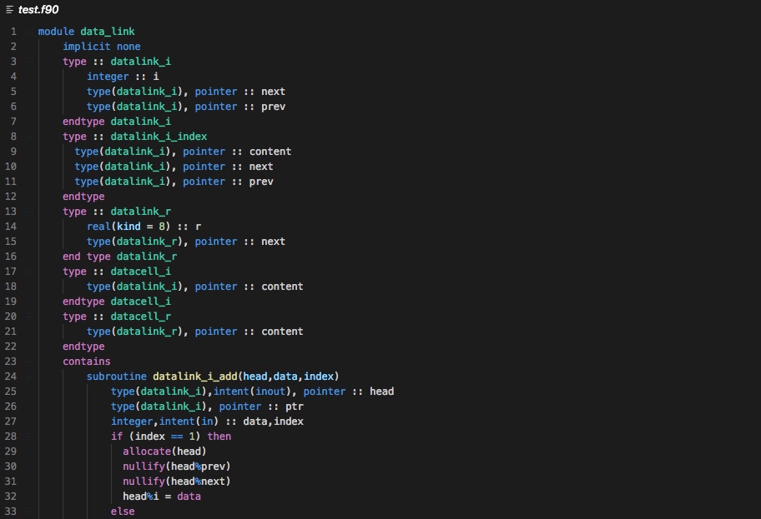The image size is (761, 519).
Task: Click 'next' identifier on line 15
Action: pos(273,242)
